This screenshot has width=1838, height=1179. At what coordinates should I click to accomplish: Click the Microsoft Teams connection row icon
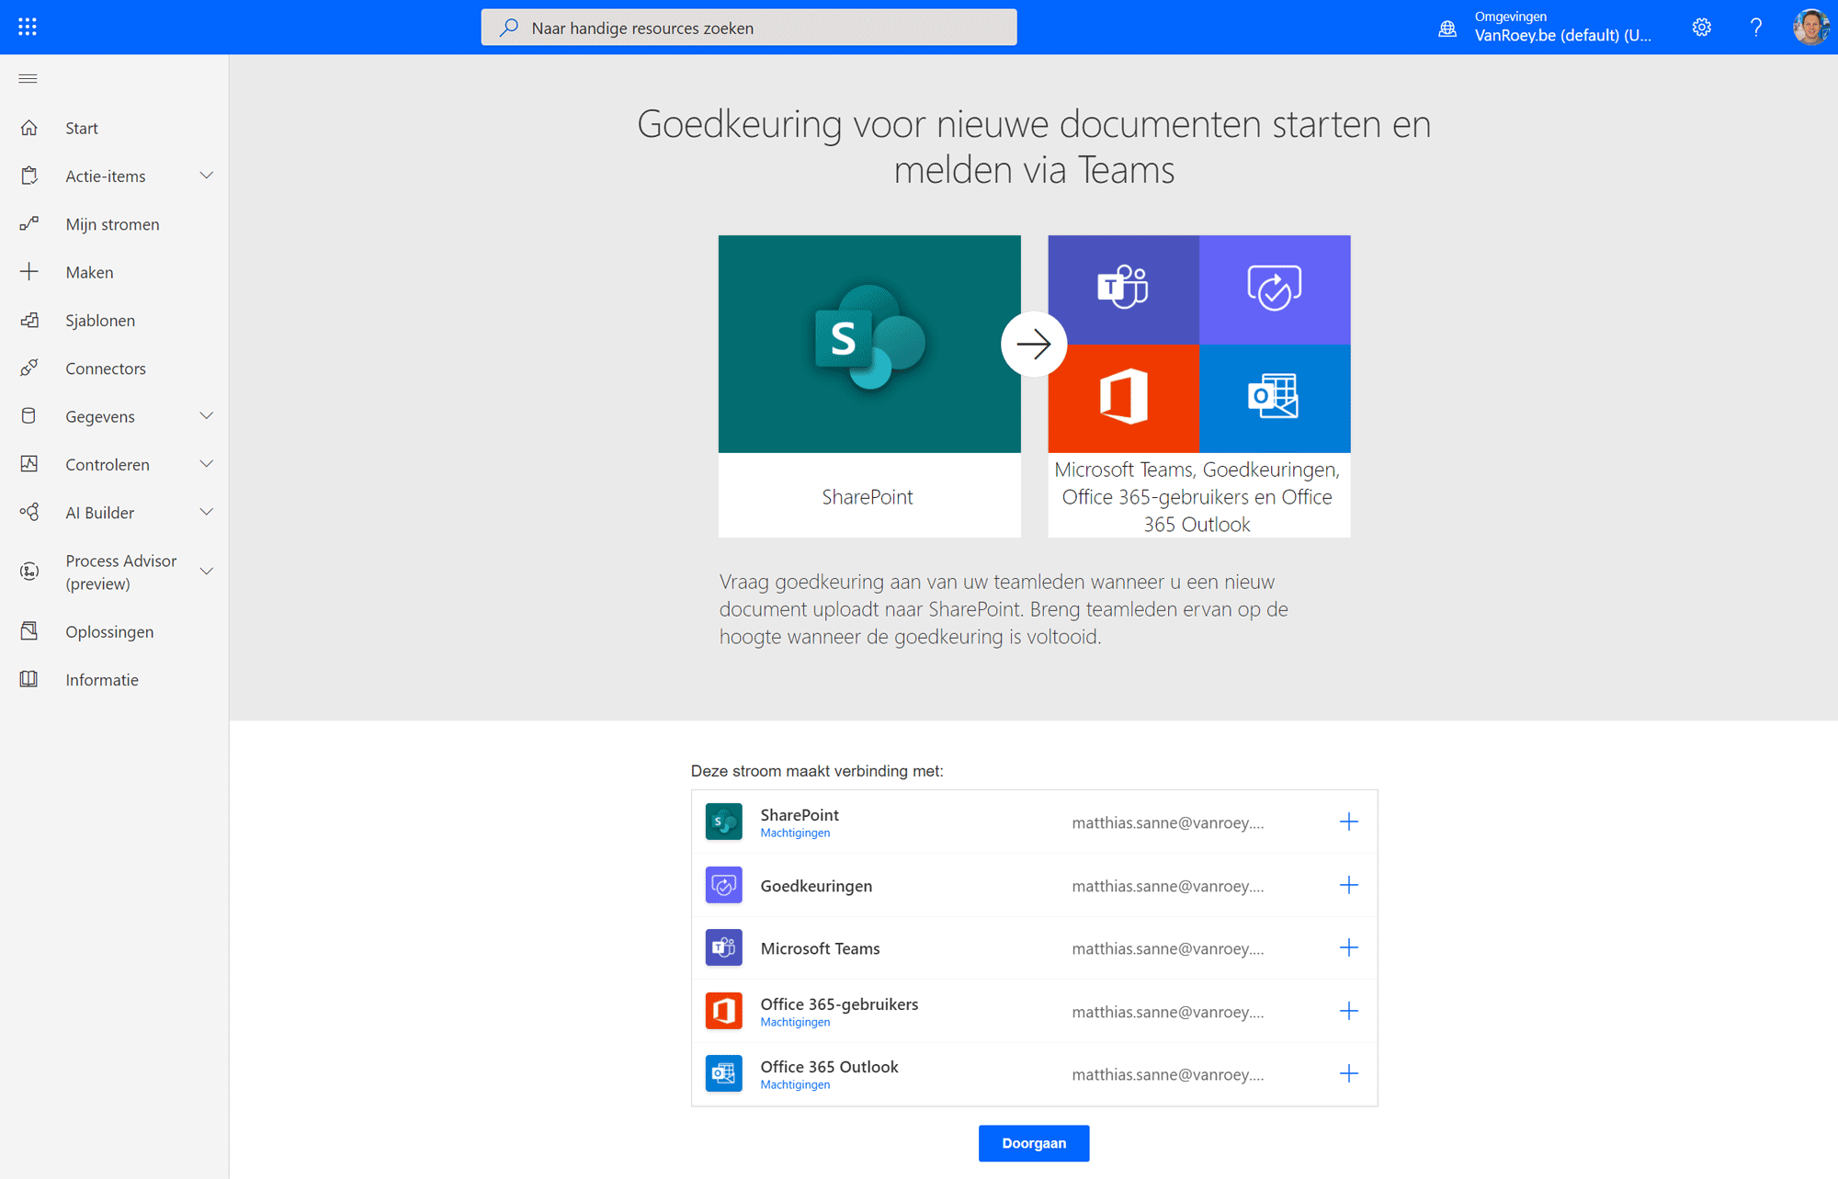point(724,947)
